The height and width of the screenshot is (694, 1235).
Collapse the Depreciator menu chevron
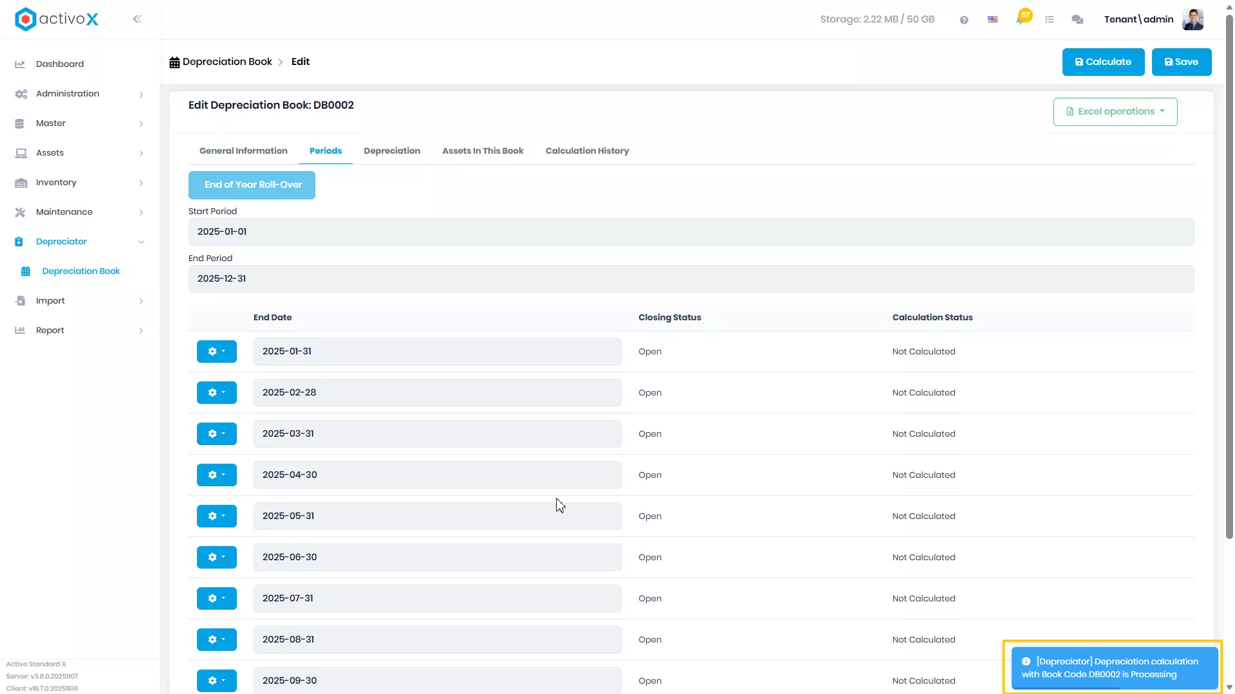[x=141, y=242]
